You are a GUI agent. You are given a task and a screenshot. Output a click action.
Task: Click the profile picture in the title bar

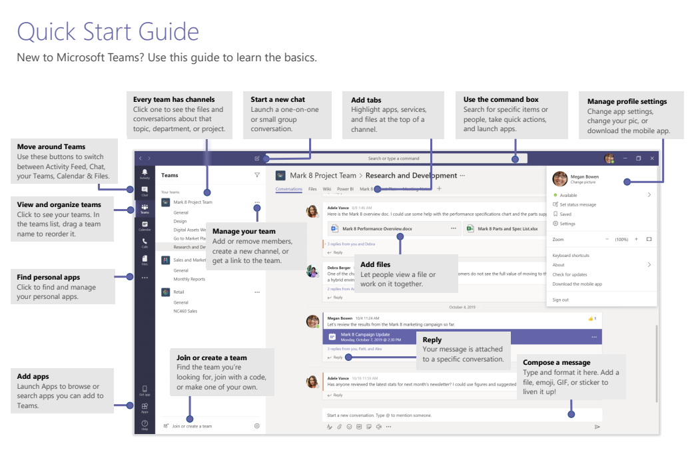pyautogui.click(x=609, y=158)
